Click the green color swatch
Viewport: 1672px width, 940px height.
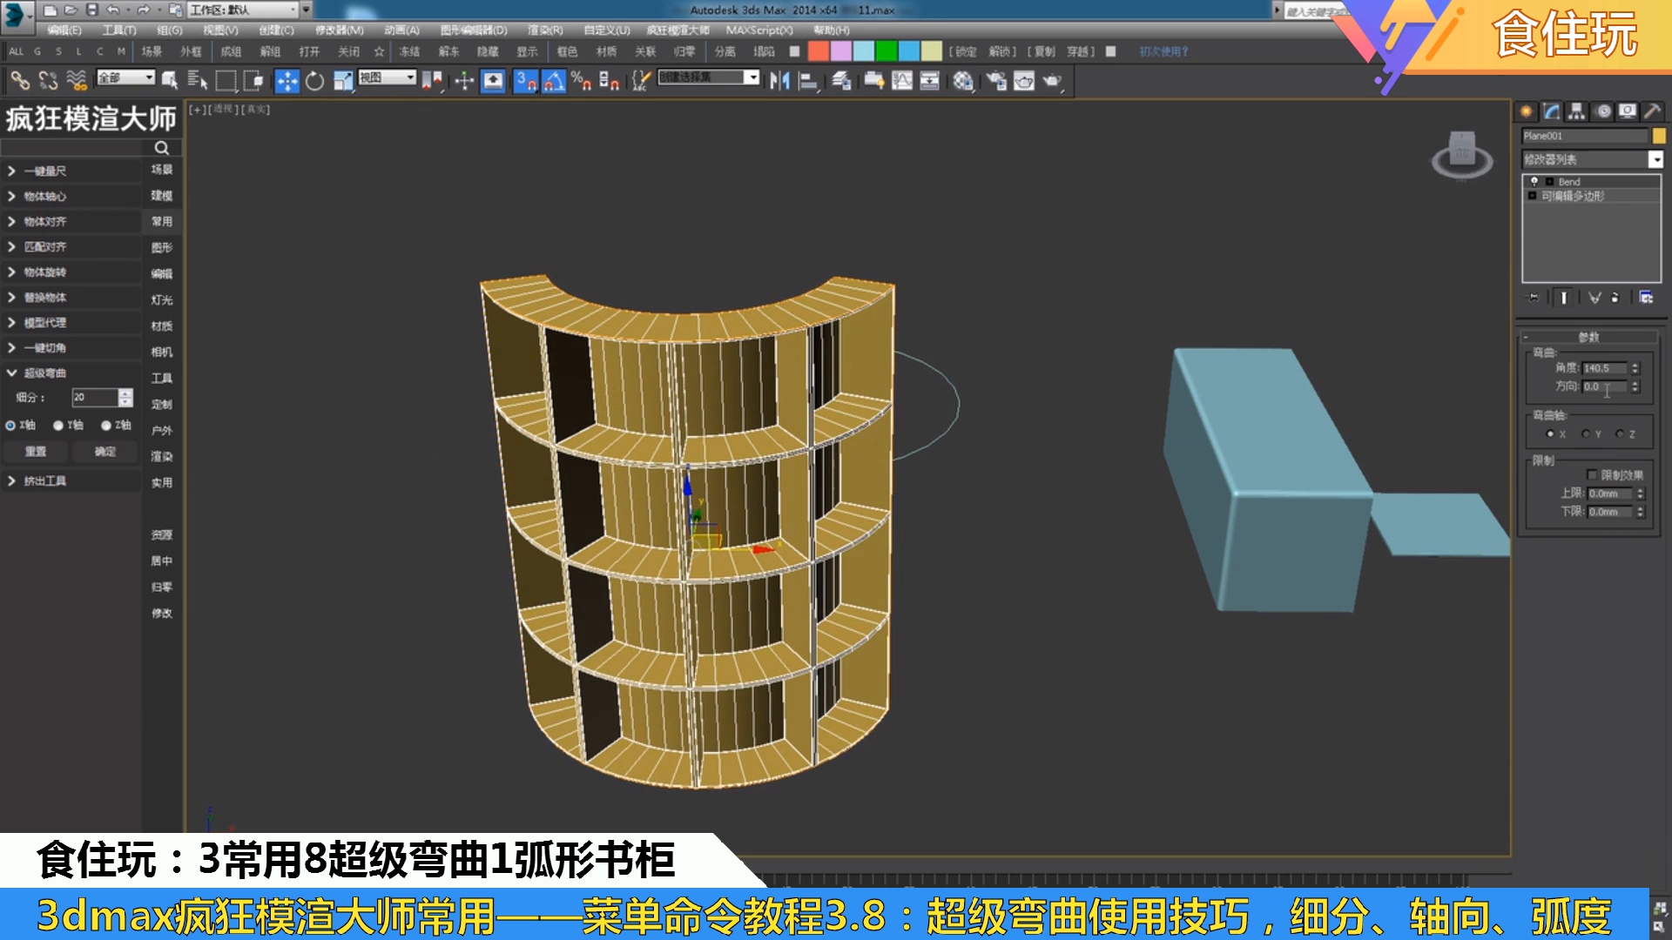[887, 51]
